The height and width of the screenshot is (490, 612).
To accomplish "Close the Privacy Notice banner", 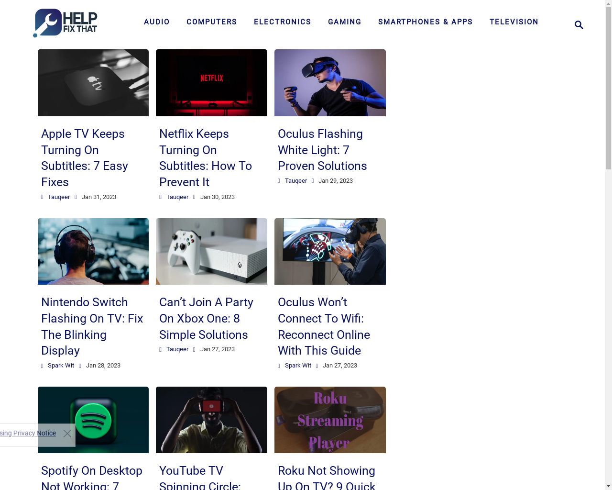I will click(67, 434).
